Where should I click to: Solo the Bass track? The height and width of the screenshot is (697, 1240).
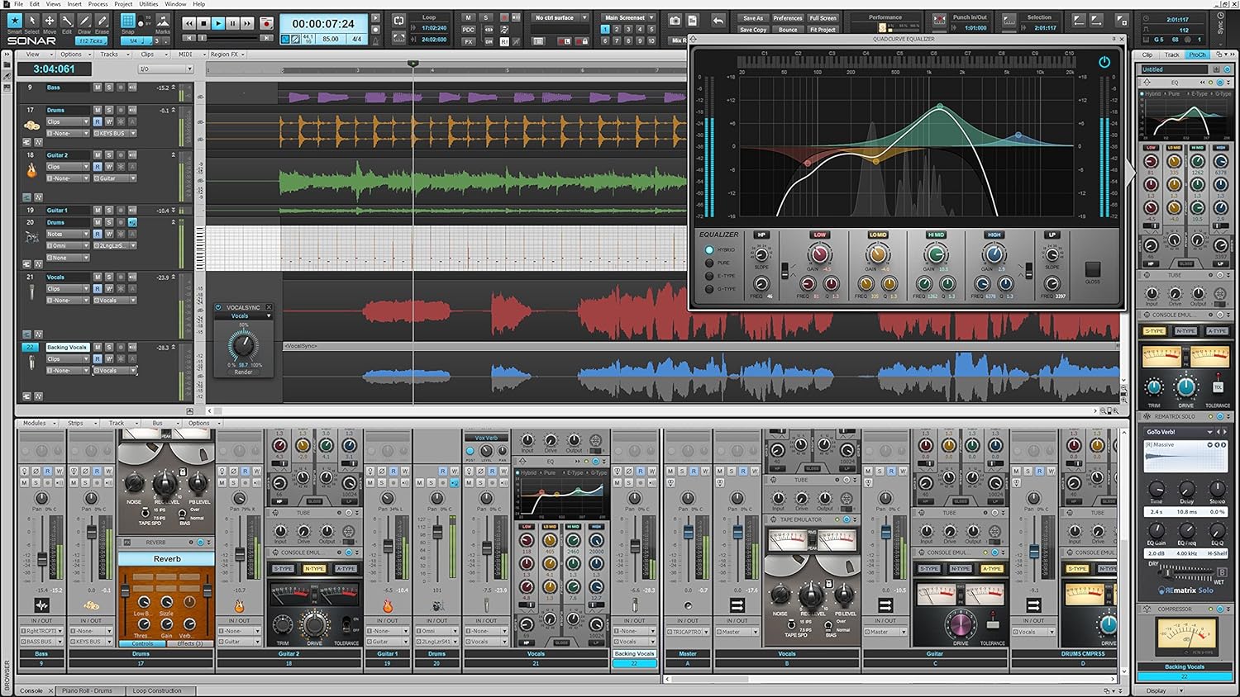109,88
